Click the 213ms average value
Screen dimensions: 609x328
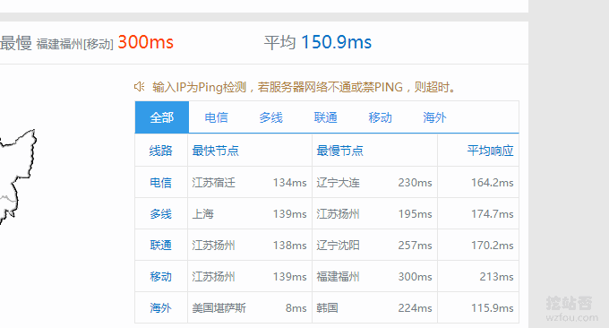point(496,277)
